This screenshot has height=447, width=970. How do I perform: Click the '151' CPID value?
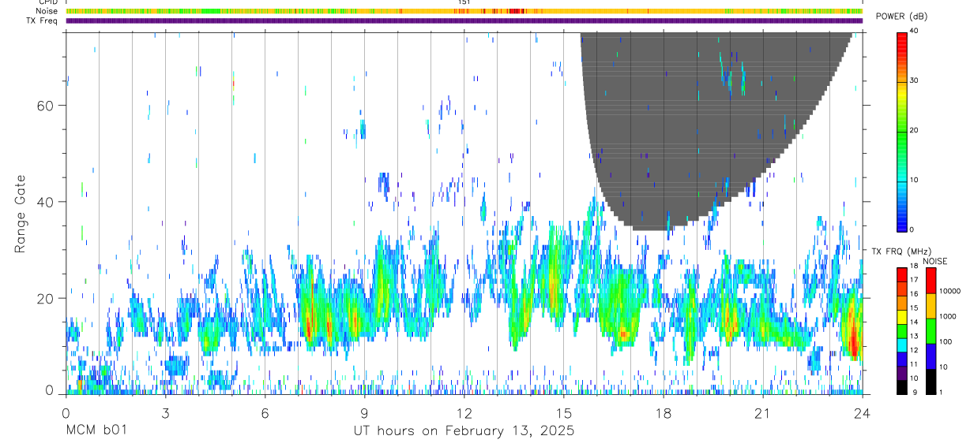pos(464,2)
